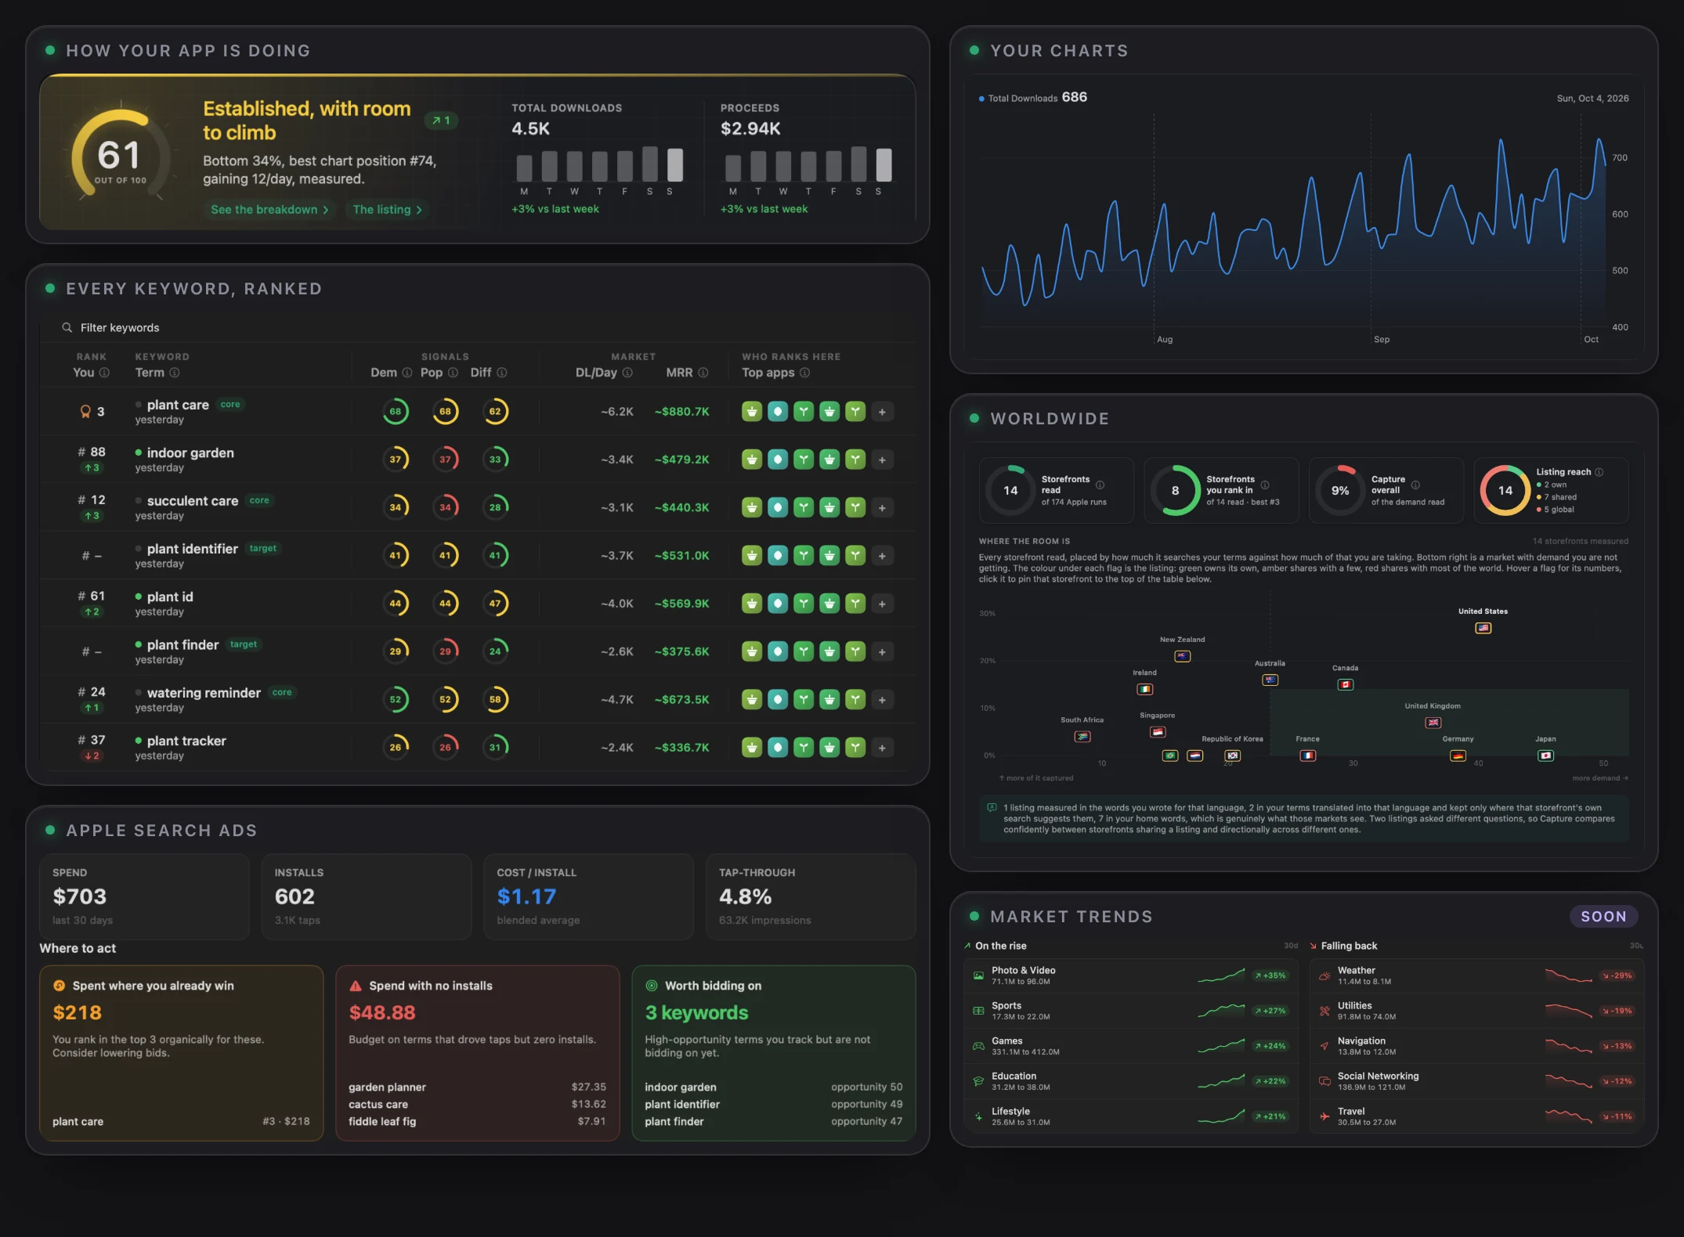Click the plus button in the plant id row
The width and height of the screenshot is (1684, 1237).
tap(882, 604)
